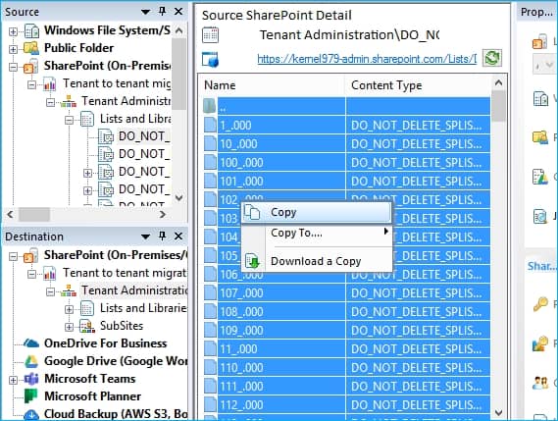Expand the Microsoft Teams node
558x421 pixels.
coord(13,380)
